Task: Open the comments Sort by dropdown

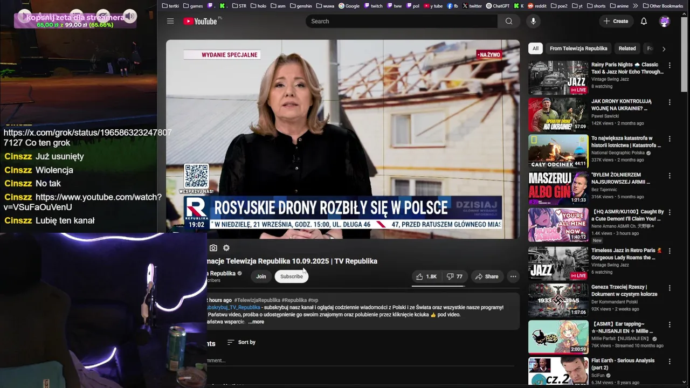Action: tap(241, 342)
